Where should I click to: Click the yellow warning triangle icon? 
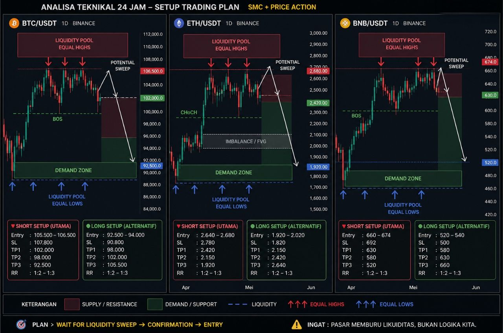coord(297,324)
